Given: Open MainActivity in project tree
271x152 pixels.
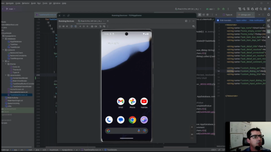Looking at the screenshot, I should pyautogui.click(x=13, y=98).
